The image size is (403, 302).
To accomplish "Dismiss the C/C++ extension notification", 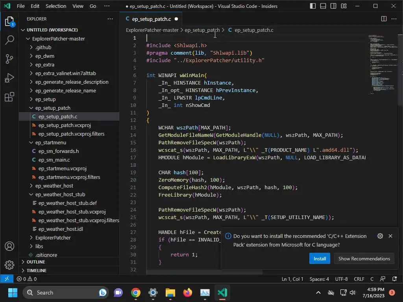I will [x=390, y=236].
